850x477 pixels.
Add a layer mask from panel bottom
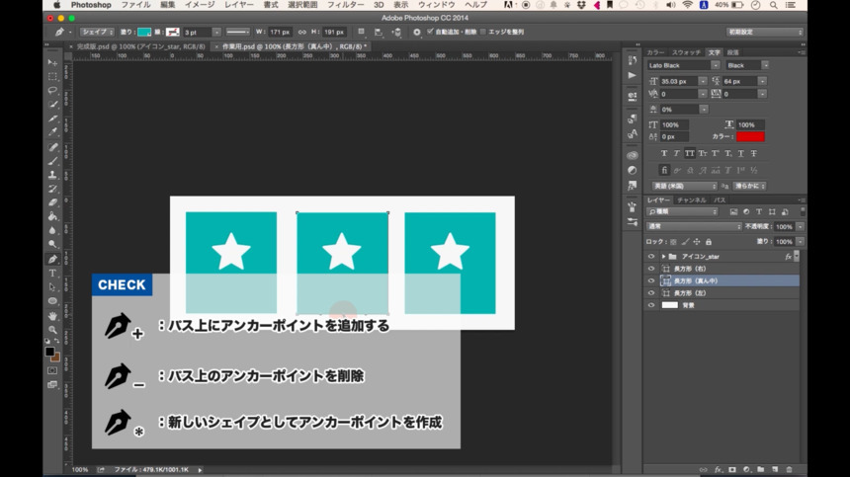point(732,469)
